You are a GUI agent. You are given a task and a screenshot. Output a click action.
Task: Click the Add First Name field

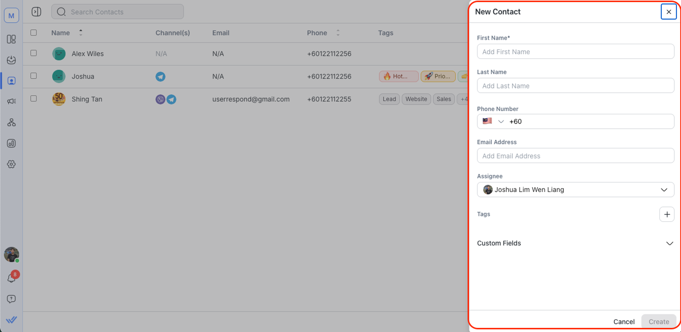[x=575, y=52]
